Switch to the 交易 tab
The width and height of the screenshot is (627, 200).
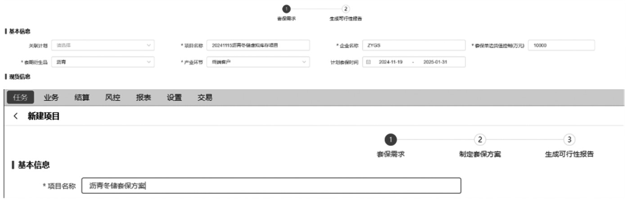(x=205, y=98)
